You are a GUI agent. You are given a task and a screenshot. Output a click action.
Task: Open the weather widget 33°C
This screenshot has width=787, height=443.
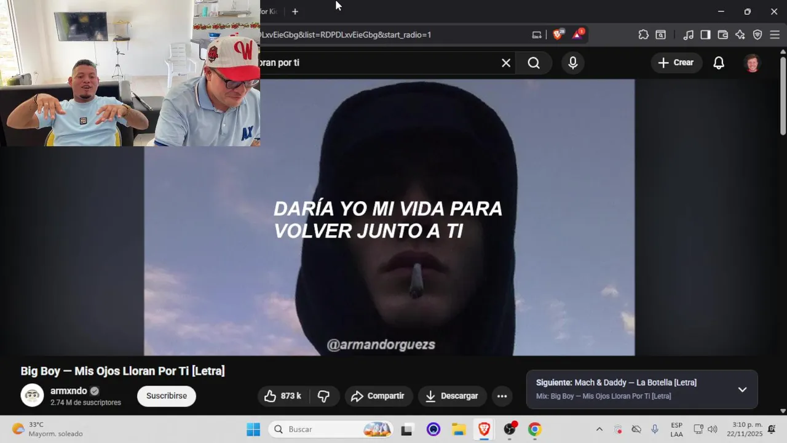click(48, 429)
